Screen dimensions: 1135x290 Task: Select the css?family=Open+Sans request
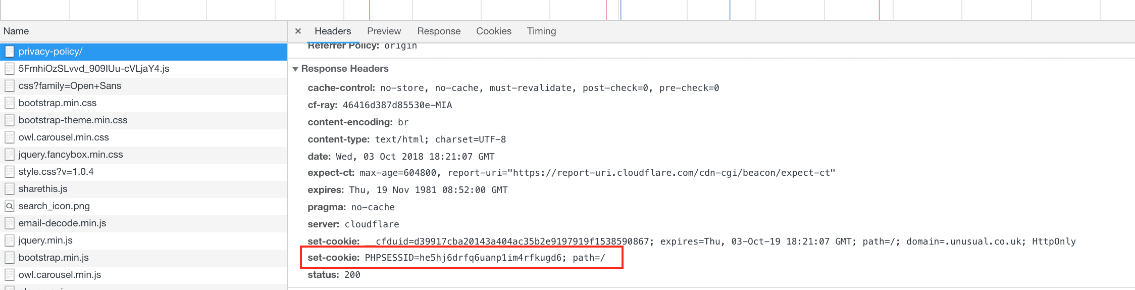click(x=70, y=86)
